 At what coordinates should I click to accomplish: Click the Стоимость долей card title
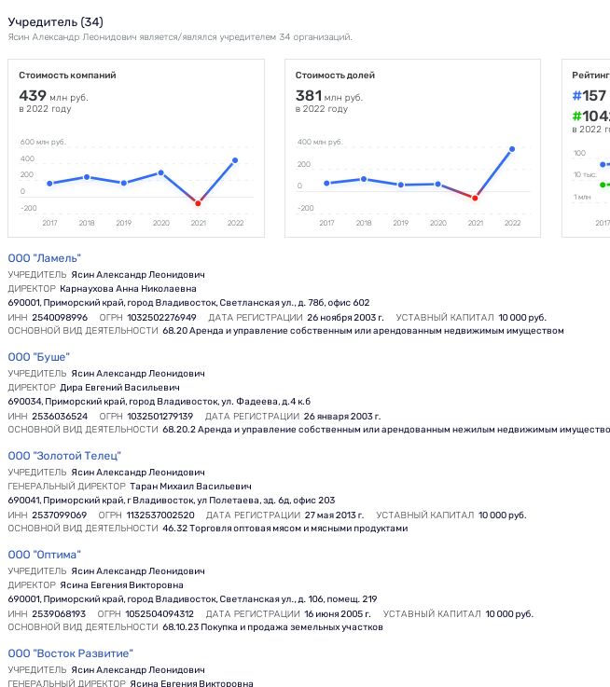[335, 76]
